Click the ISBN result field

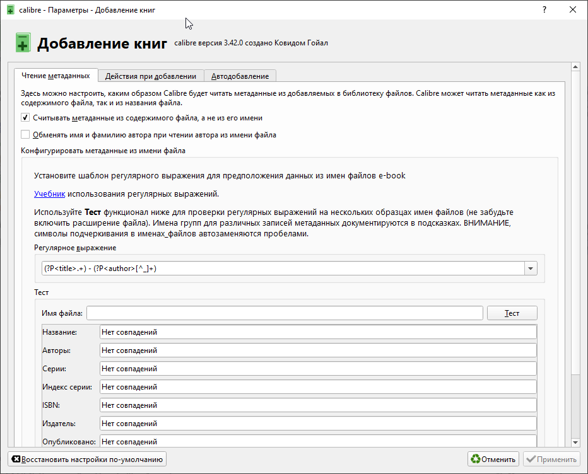(x=318, y=405)
